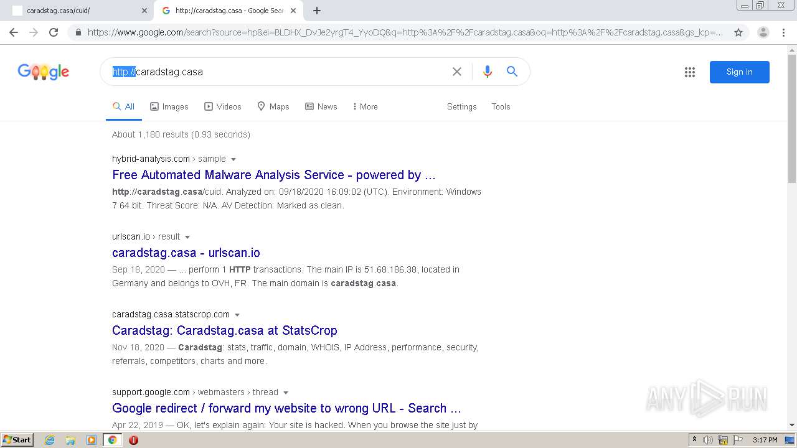Go back to the previous page

[x=14, y=32]
